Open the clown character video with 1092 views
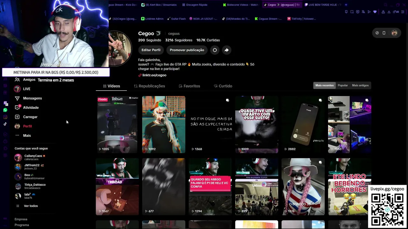The width and height of the screenshot is (408, 229). tap(164, 124)
